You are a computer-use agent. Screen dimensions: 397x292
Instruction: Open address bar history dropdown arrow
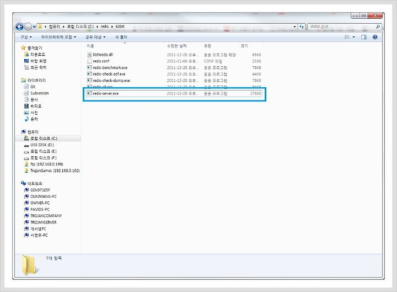coord(294,26)
